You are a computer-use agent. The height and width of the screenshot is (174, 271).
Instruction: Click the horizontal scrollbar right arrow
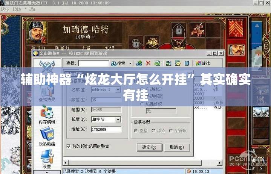[x=219, y=163]
